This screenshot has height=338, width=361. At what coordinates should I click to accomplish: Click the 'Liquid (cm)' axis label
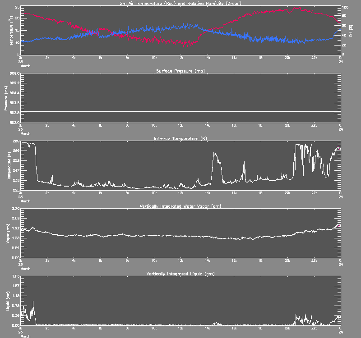pyautogui.click(x=8, y=301)
